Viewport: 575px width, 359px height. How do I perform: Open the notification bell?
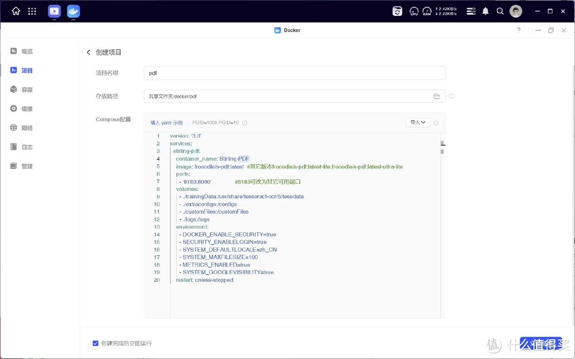[x=485, y=11]
